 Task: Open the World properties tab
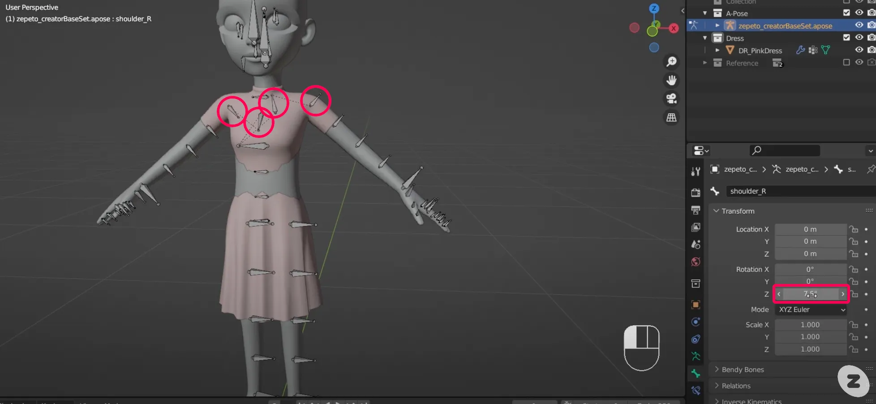coord(696,262)
